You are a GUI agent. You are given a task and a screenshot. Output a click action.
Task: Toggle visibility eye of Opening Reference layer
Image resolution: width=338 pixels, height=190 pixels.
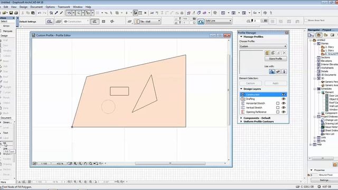284,112
